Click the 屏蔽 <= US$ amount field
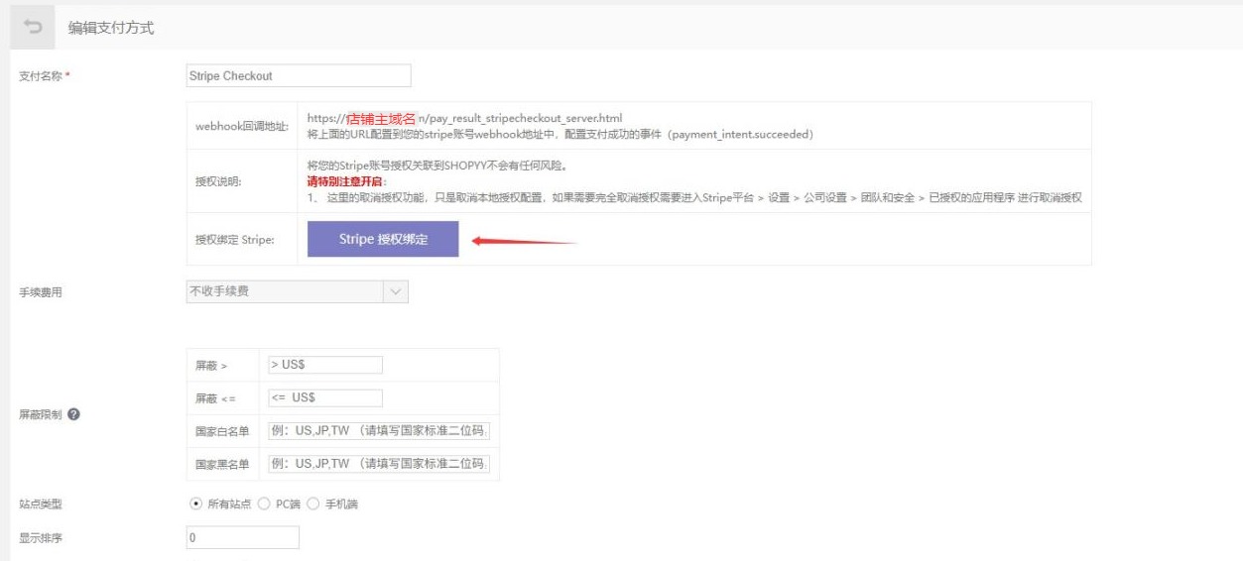The width and height of the screenshot is (1243, 561). pyautogui.click(x=324, y=397)
